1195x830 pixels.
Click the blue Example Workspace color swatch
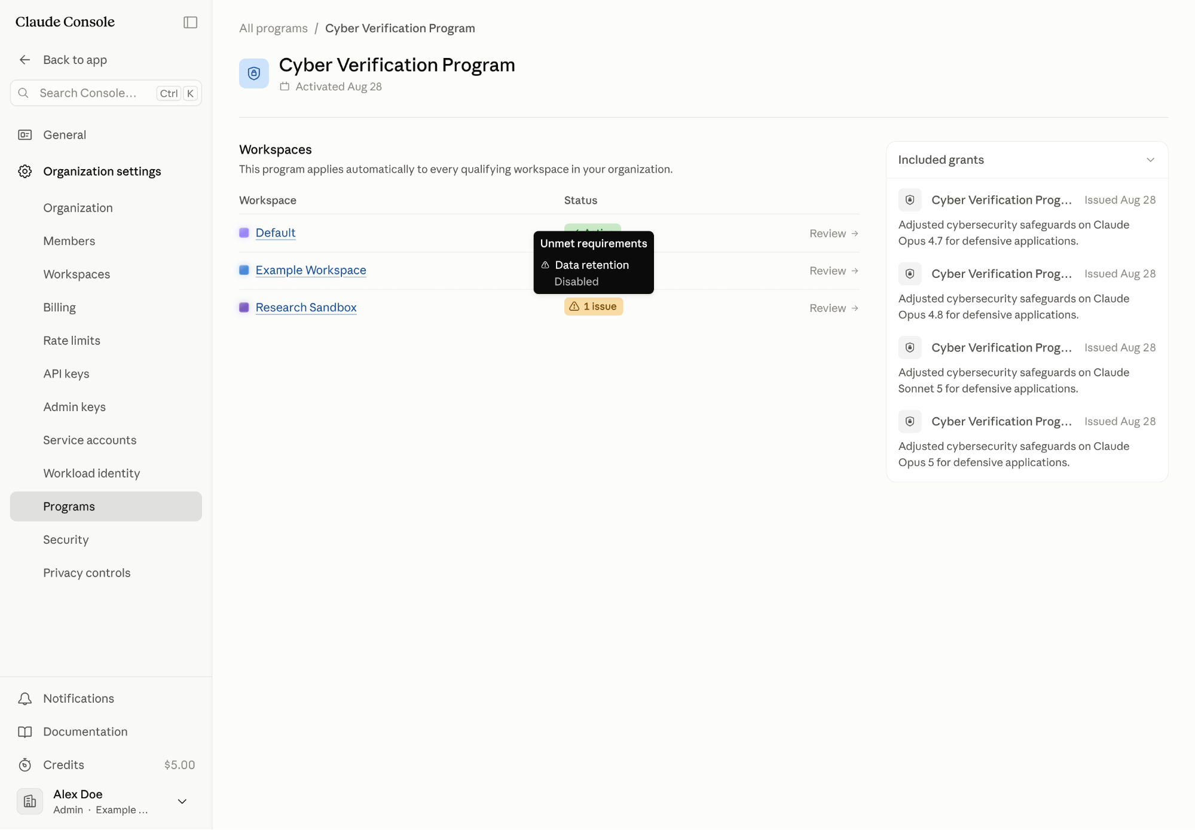(244, 270)
